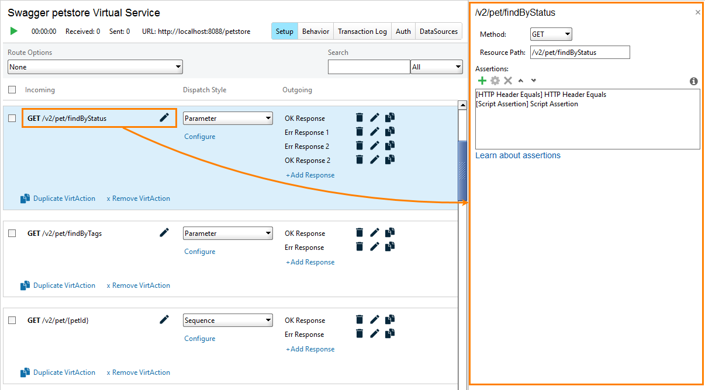
Task: Open assertion properties with the gear icon
Action: 495,80
